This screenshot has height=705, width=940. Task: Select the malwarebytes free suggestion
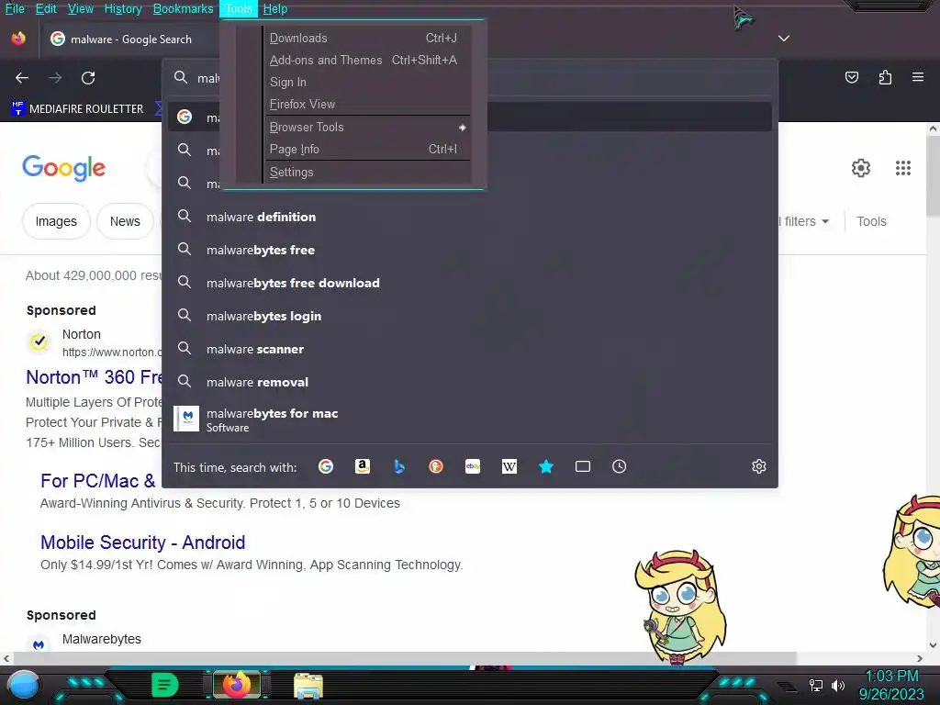(x=470, y=250)
